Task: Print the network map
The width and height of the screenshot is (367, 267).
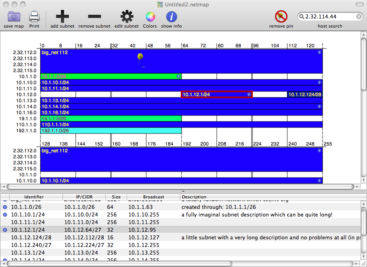Action: tap(34, 17)
